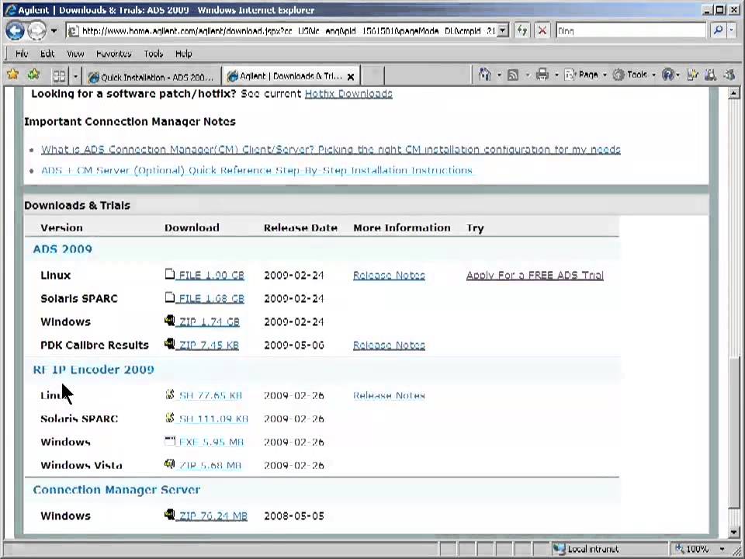Open the View menu

point(75,54)
